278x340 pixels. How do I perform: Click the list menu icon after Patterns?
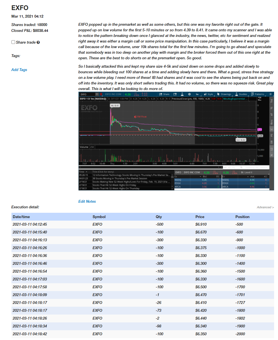270,94
